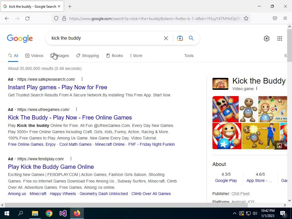Open the Save to Pocket icon

click(x=275, y=18)
